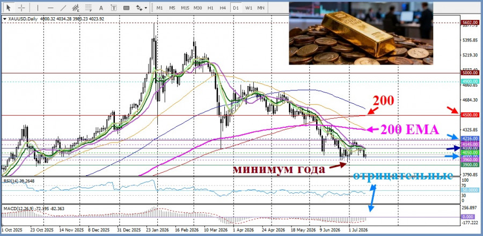This screenshot has height=236, width=483.
Task: Select the cursor arrow tool
Action: click(x=8, y=8)
